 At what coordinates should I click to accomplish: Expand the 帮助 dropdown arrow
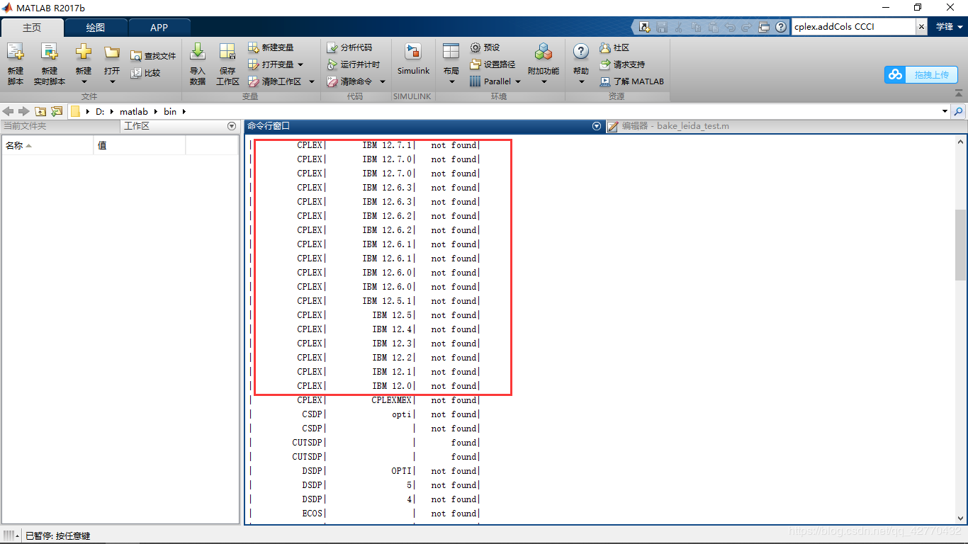pos(581,81)
